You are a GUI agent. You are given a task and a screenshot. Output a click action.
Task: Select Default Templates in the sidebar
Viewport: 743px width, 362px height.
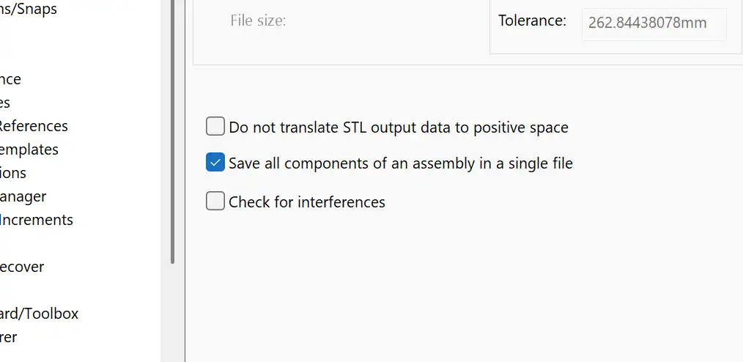(29, 149)
